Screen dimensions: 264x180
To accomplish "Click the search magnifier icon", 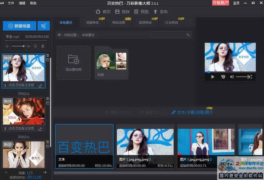I will click(x=188, y=35).
